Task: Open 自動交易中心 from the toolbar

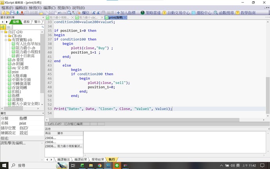Action: [x=176, y=13]
